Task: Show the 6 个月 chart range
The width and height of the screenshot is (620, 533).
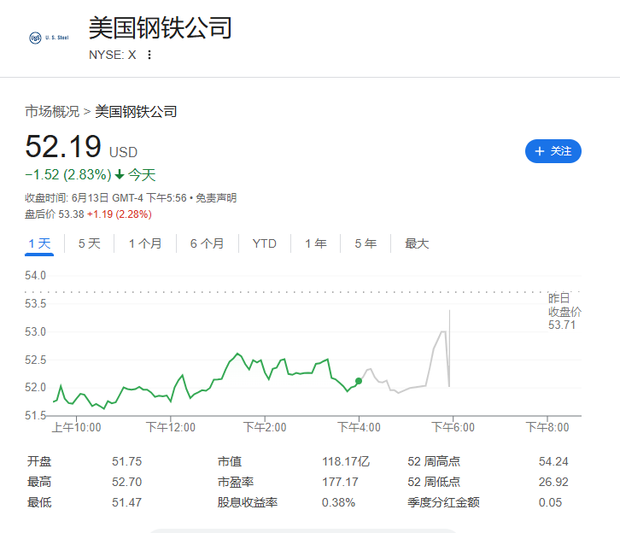Action: (x=208, y=243)
